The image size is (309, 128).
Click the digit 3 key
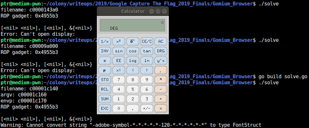pos(147,99)
